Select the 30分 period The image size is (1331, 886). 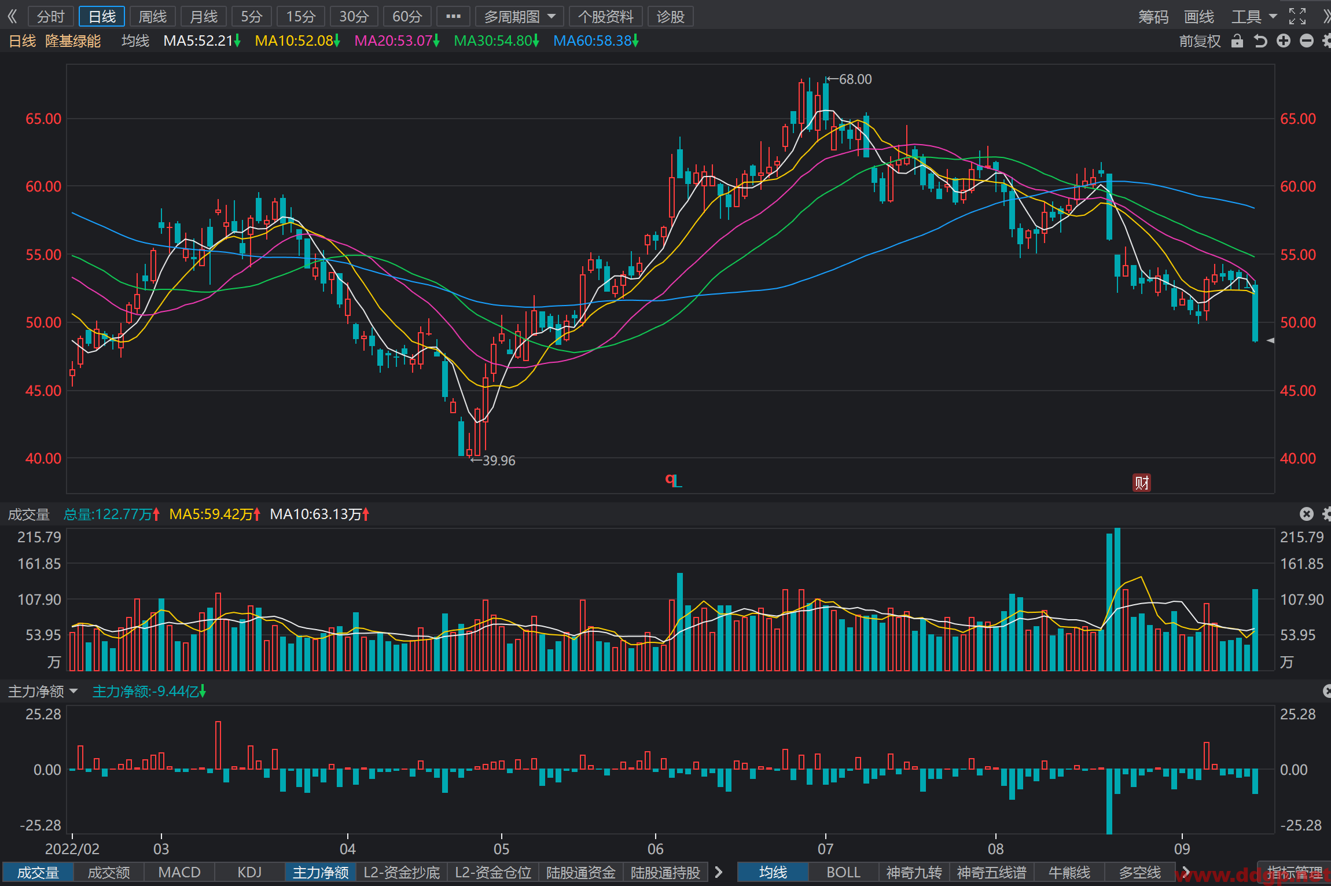[x=354, y=16]
